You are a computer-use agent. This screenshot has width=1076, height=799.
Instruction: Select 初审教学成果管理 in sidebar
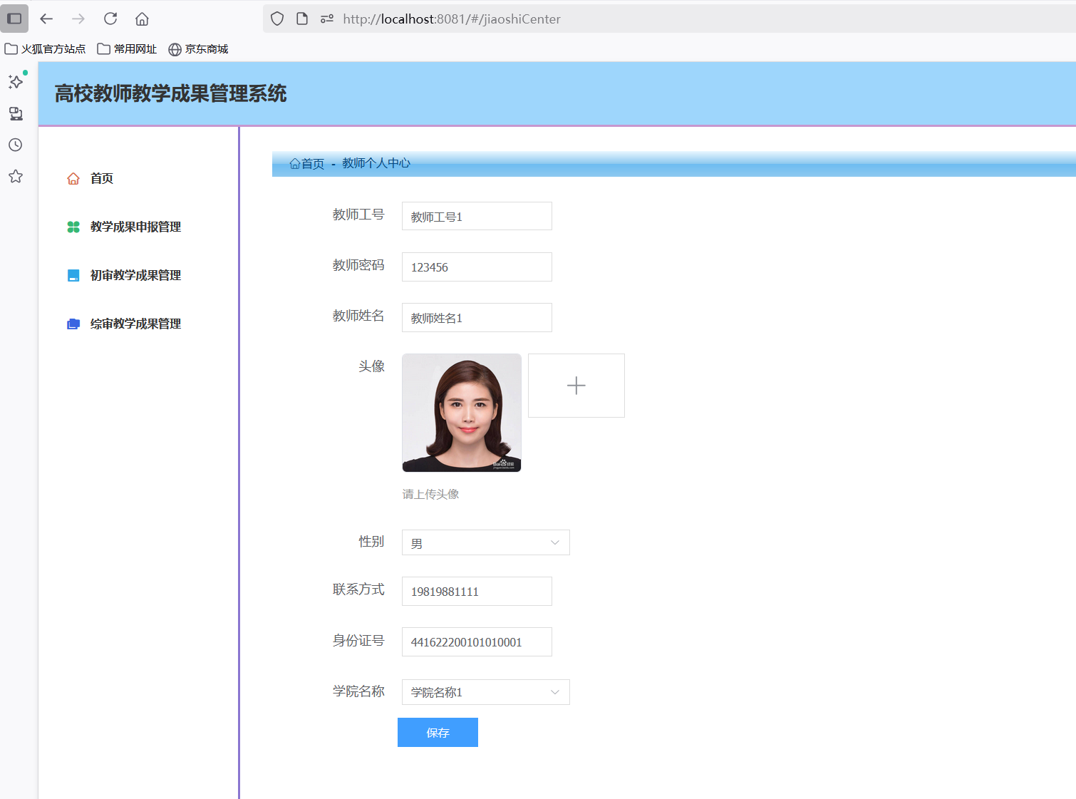[135, 275]
